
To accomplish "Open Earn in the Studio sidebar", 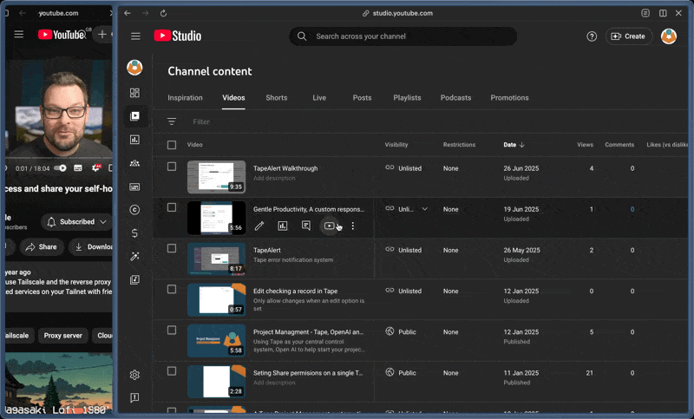I will (x=134, y=232).
